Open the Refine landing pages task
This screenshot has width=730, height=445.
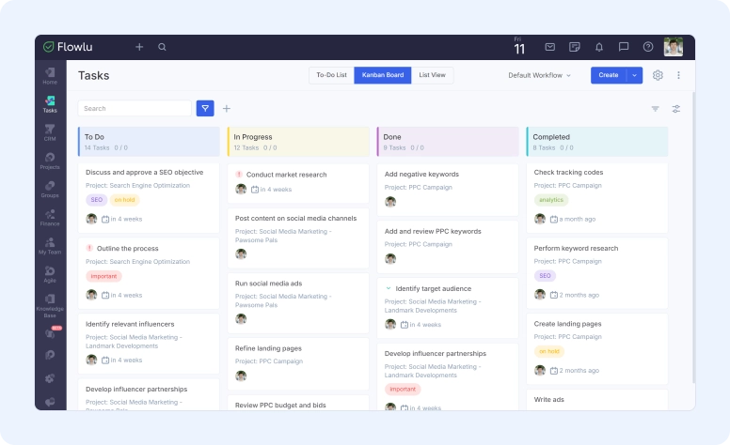(268, 348)
